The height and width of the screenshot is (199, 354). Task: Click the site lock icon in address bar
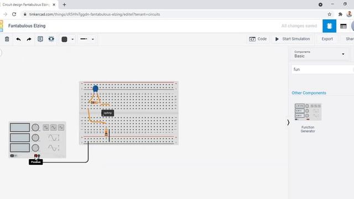(x=25, y=14)
